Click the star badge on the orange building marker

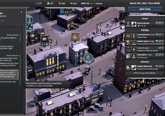click(78, 33)
